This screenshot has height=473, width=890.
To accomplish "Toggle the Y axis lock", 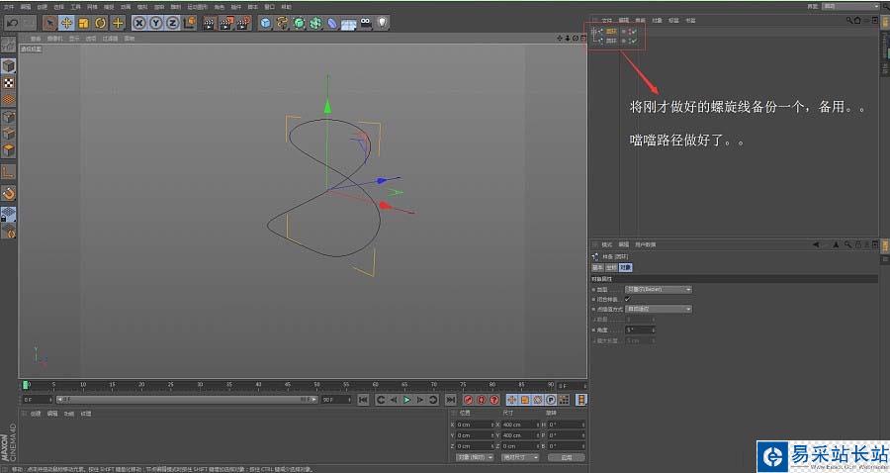I will pos(156,23).
